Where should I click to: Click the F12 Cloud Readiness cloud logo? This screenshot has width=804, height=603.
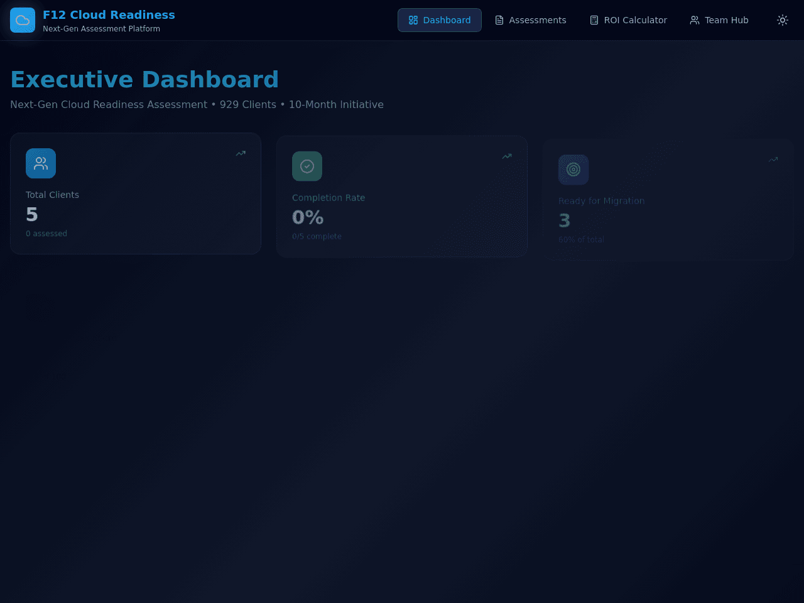pyautogui.click(x=23, y=20)
